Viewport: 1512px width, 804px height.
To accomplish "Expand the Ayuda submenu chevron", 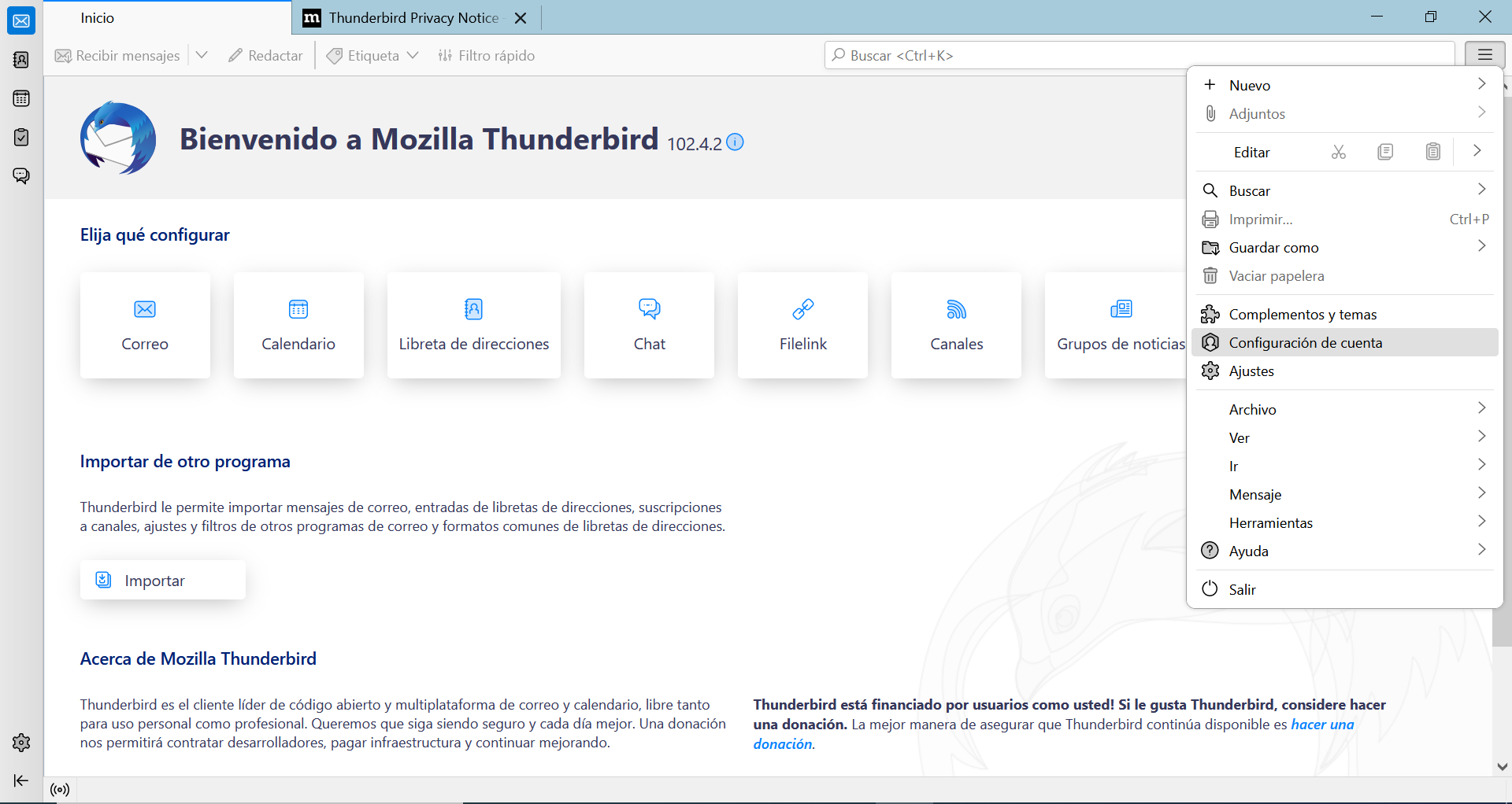I will (x=1481, y=550).
